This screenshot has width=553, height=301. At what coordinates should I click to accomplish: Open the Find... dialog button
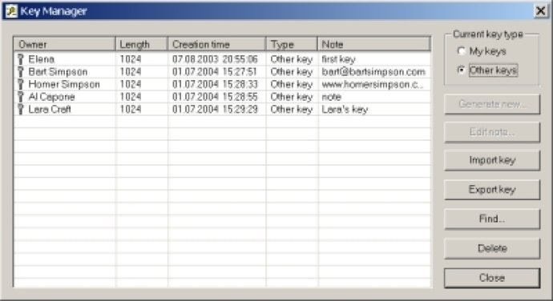pyautogui.click(x=492, y=219)
